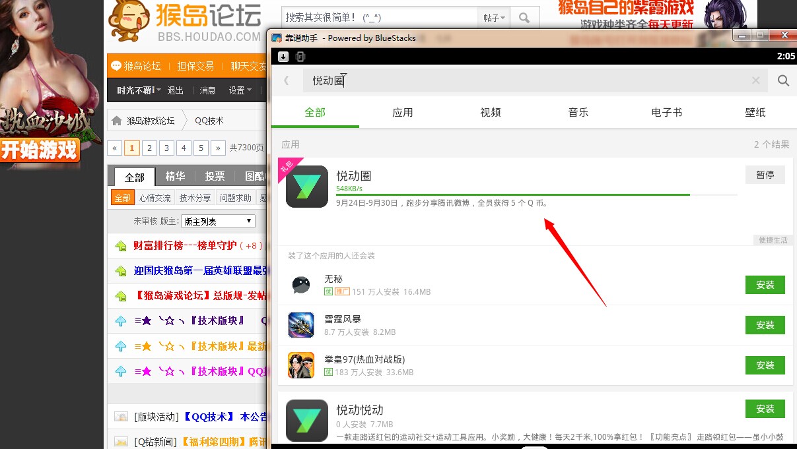Click the 开始游戏 button on the ad
The height and width of the screenshot is (449, 797).
(40, 150)
